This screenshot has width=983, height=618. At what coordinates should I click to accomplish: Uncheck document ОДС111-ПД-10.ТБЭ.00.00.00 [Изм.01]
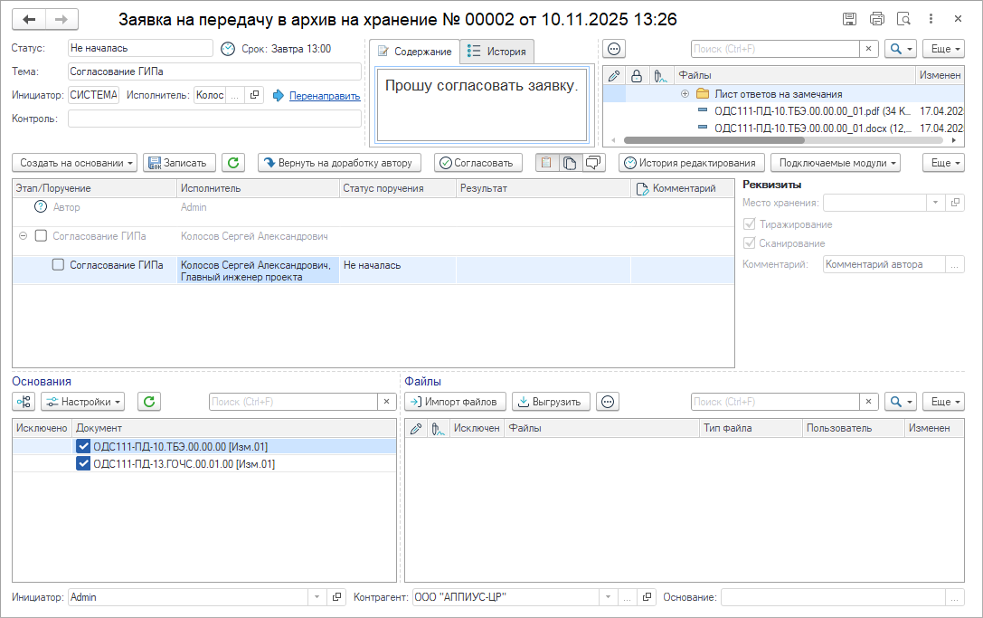84,446
